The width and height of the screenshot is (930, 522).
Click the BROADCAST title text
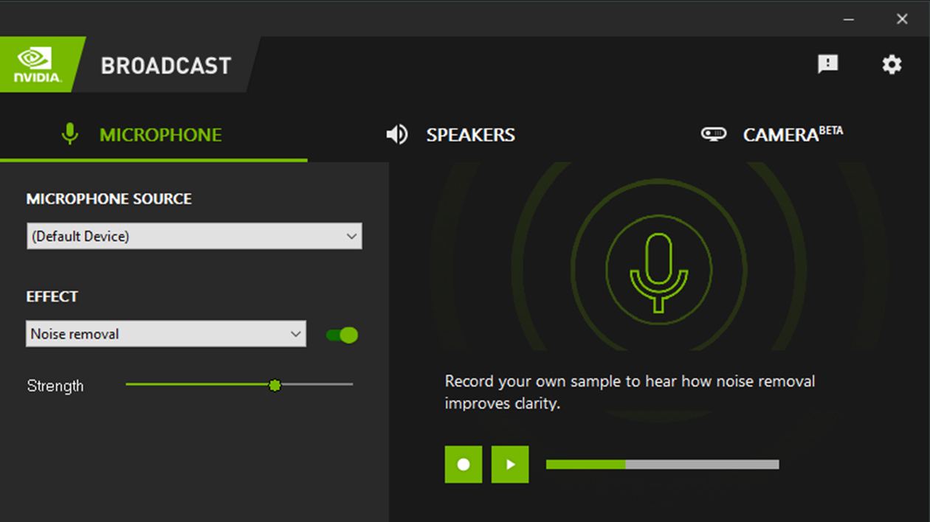click(166, 66)
